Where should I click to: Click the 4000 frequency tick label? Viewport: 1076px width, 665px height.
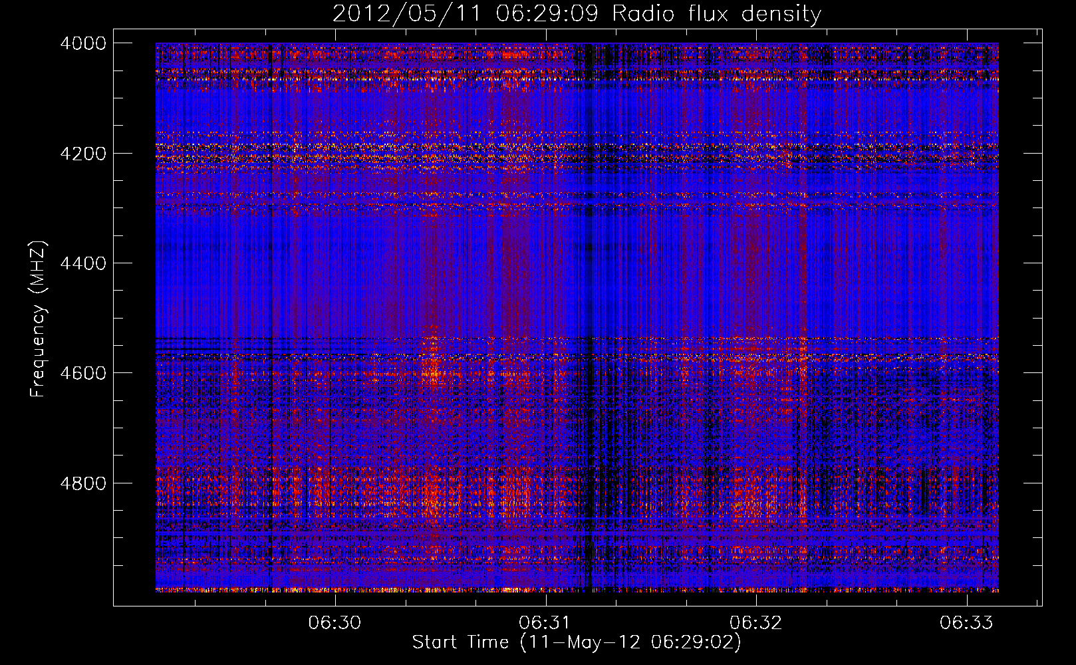click(83, 43)
